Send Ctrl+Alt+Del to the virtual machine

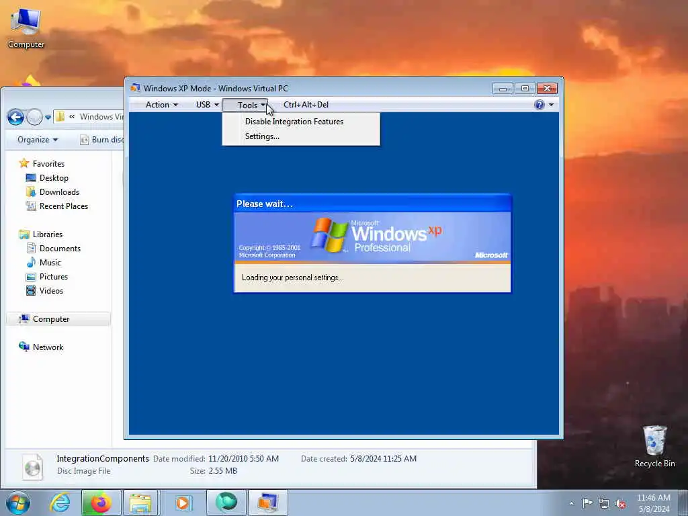click(306, 105)
